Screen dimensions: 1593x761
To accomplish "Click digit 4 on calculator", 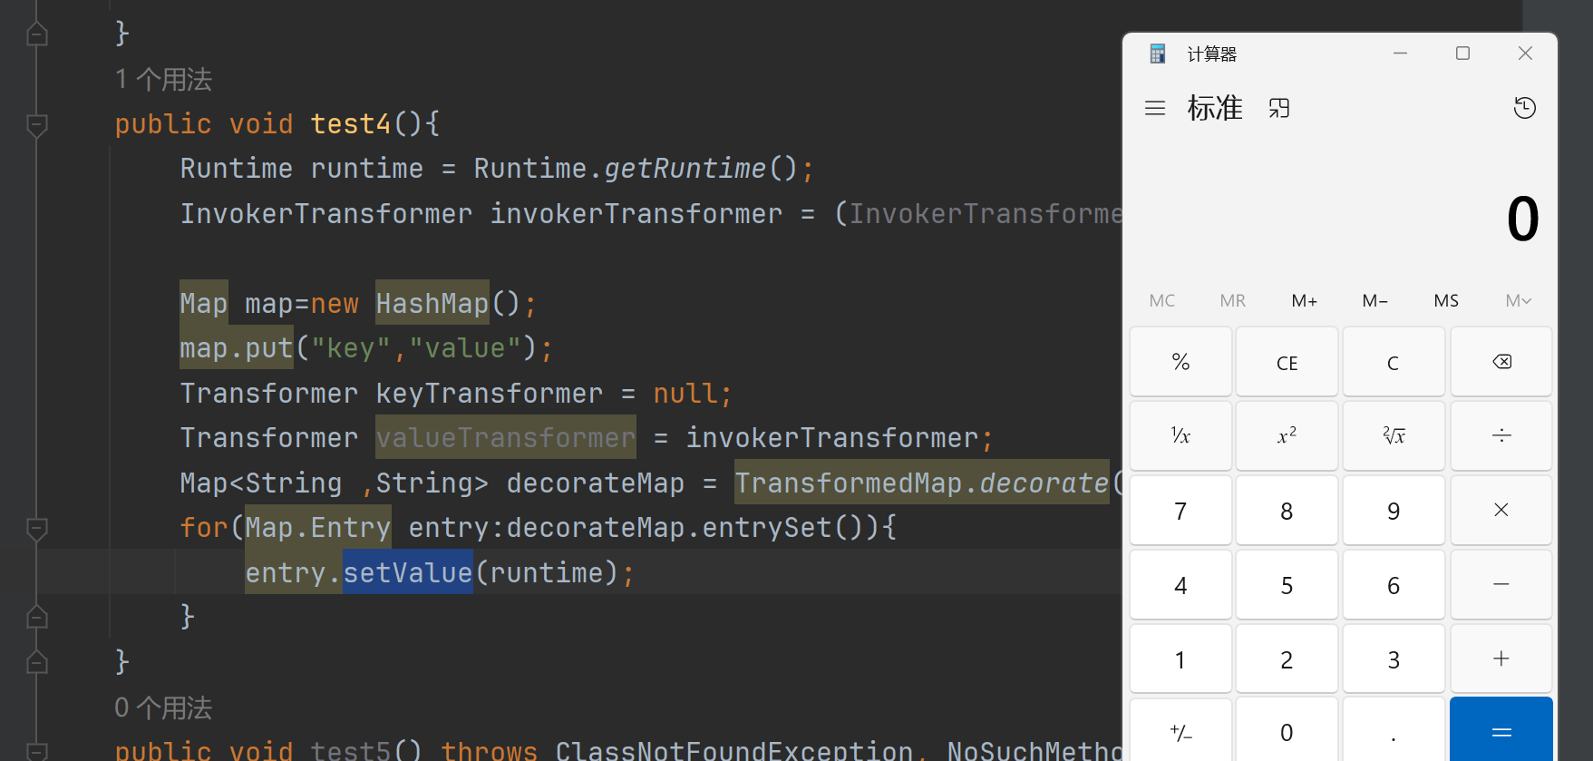I will [x=1180, y=585].
